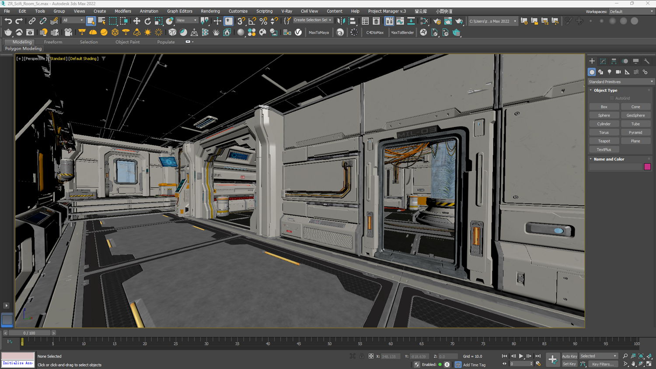Click the Key Filters button
Viewport: 656px width, 369px height.
tap(602, 364)
